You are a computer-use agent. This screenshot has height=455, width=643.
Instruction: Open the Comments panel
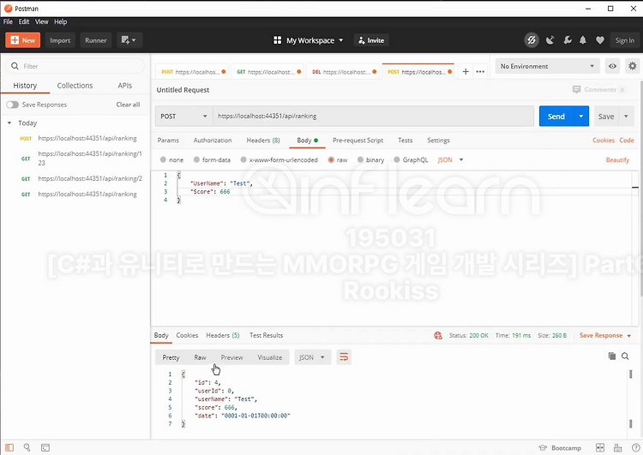[598, 89]
